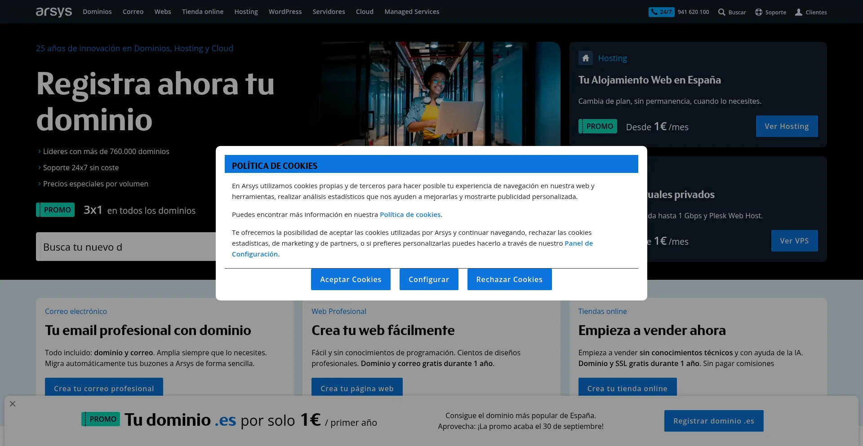This screenshot has height=446, width=863.
Task: Click 'Empieza a vender ahora' heading
Action: pos(652,331)
